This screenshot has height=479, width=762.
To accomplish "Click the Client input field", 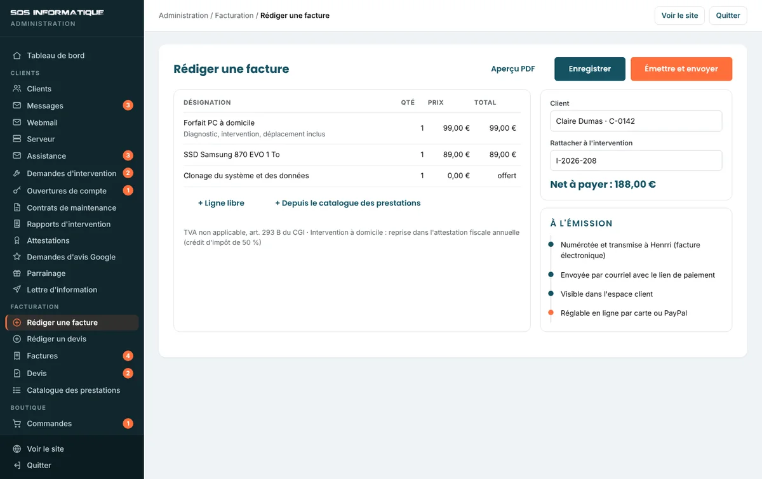I will tap(636, 121).
